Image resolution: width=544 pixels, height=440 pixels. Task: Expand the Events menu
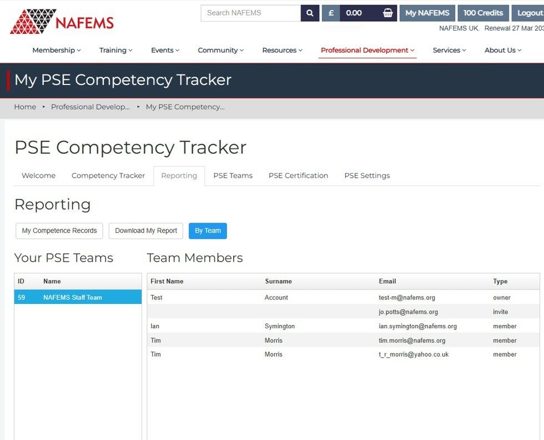click(x=165, y=51)
